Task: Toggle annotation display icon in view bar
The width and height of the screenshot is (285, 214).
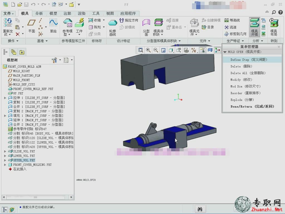Action: click(x=203, y=50)
